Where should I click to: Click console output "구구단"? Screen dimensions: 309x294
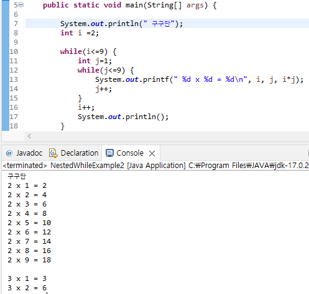[17, 176]
